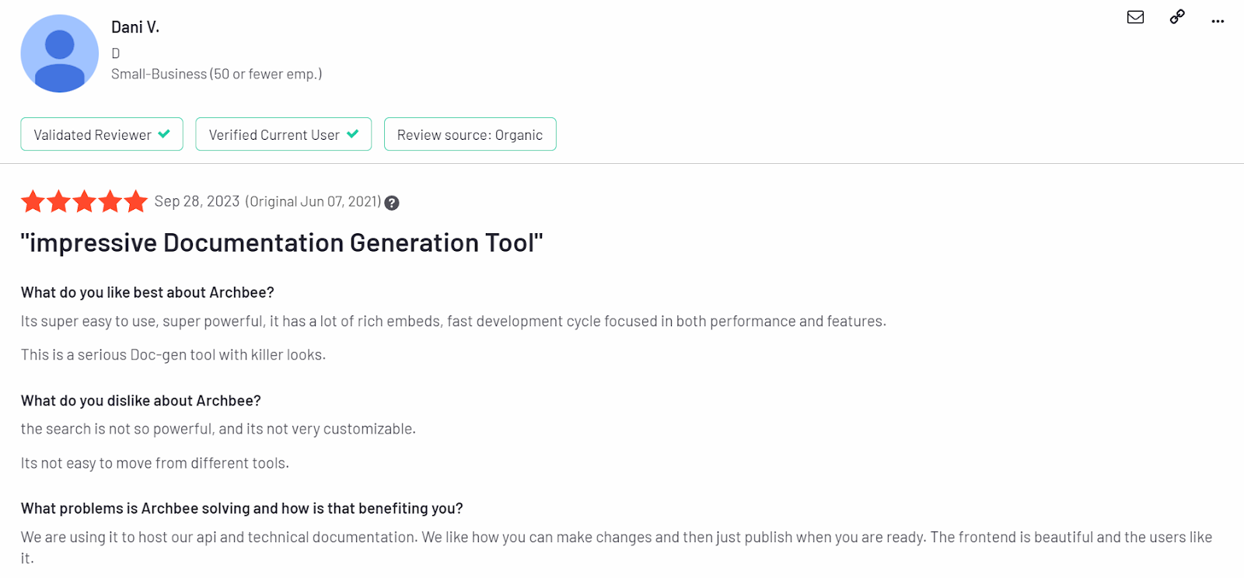Click the review title about Documentation Generation Tool
Screen dimensions: 1244x578
pos(281,242)
